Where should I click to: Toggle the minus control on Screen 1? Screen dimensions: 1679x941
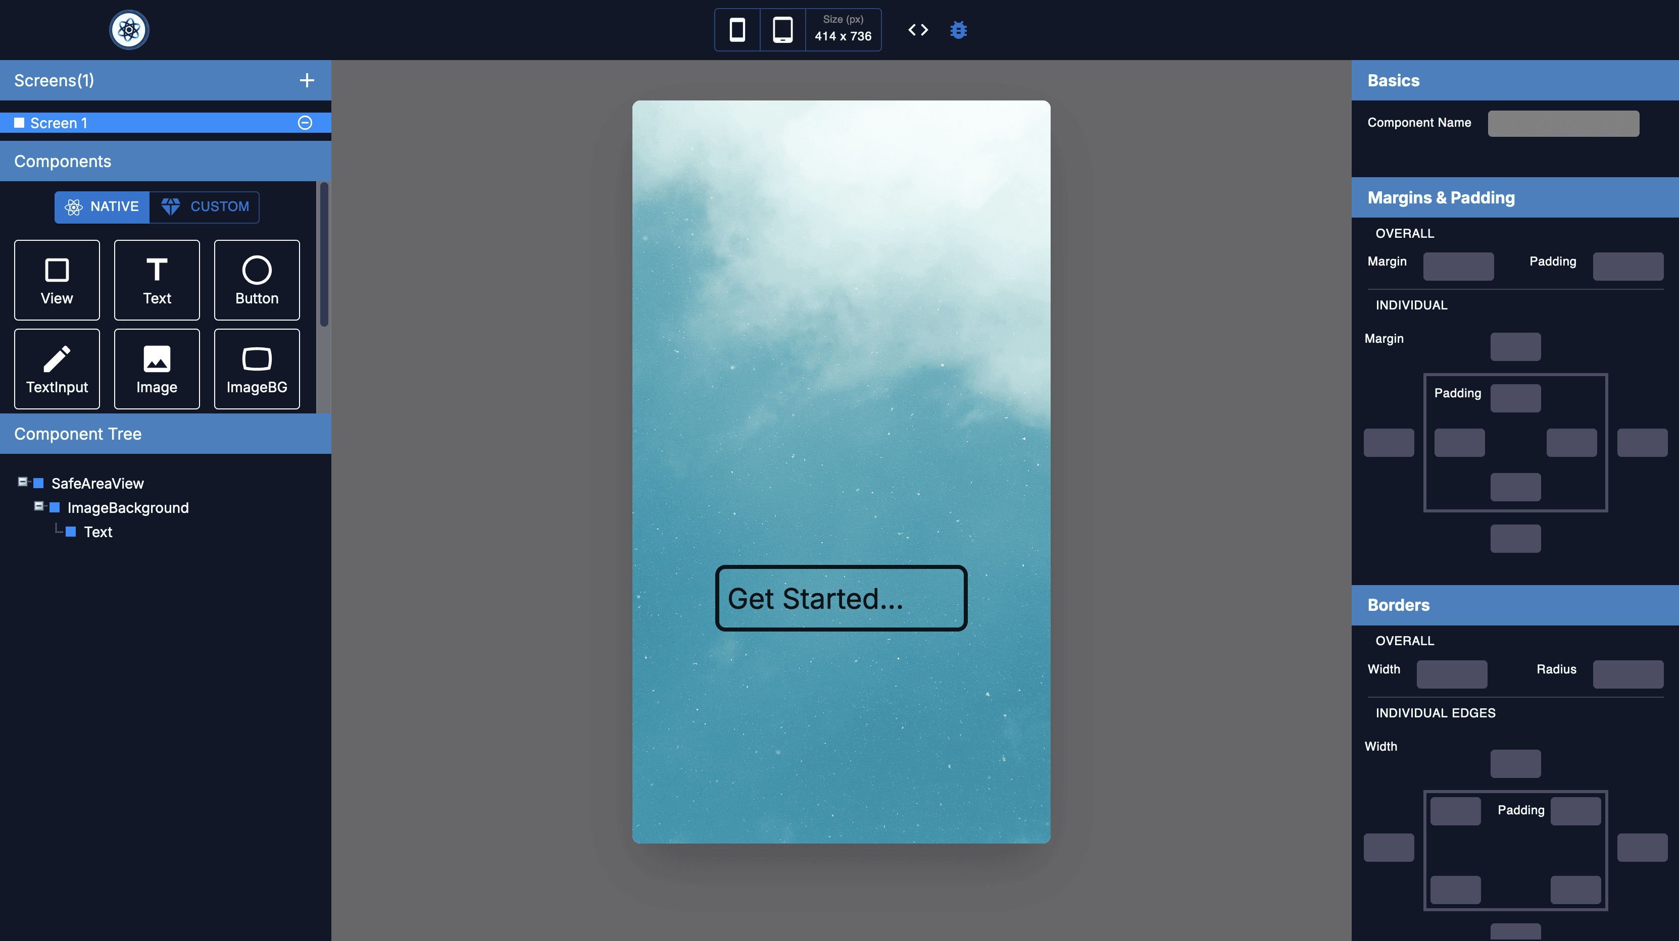pyautogui.click(x=305, y=123)
